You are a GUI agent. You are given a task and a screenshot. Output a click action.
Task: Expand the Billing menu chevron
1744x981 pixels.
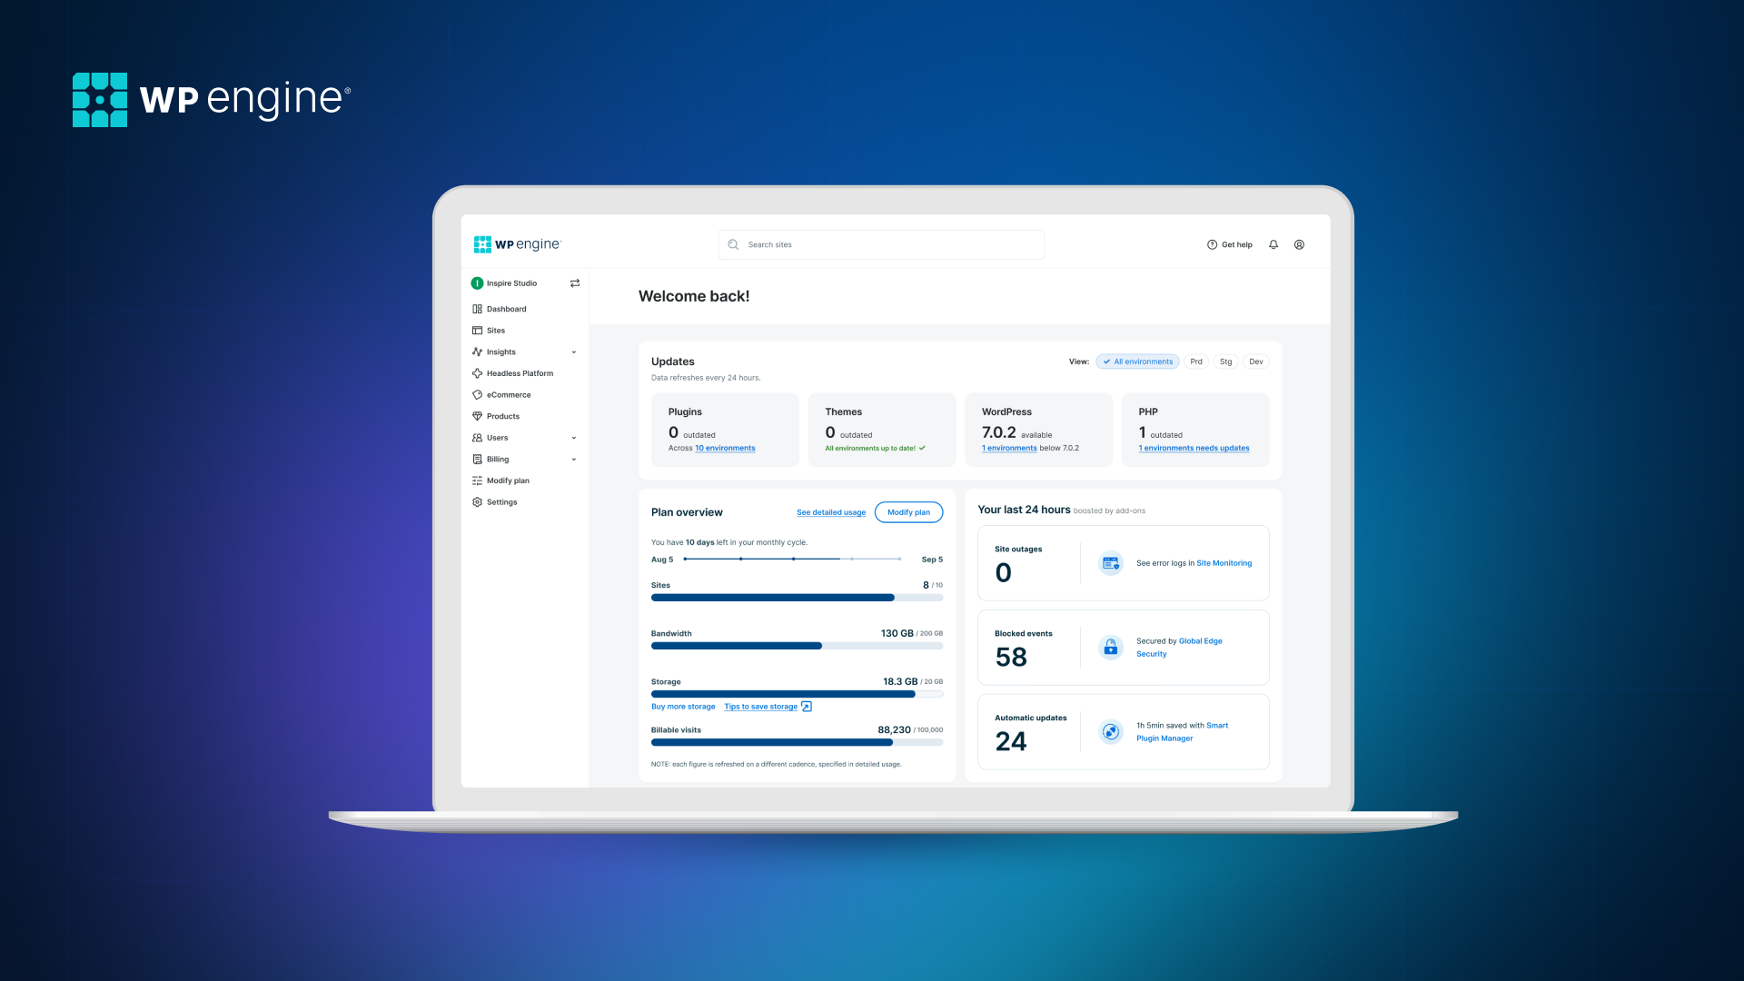tap(574, 460)
